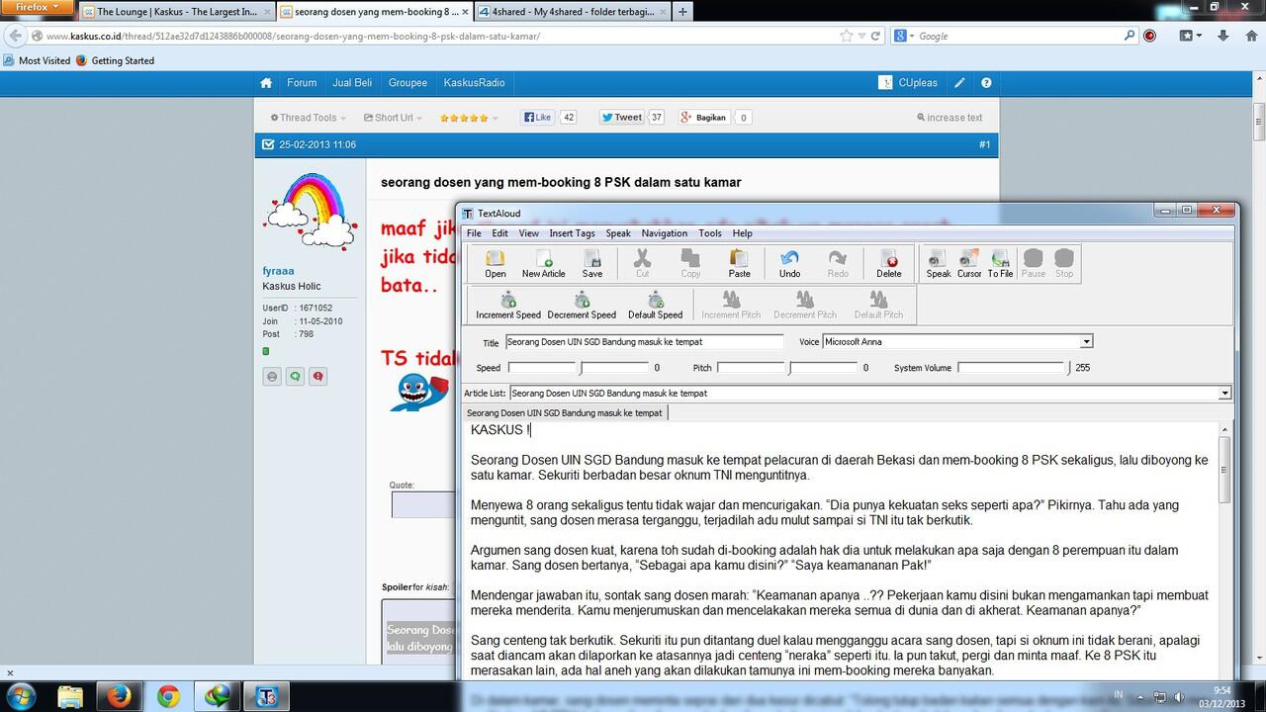This screenshot has height=712, width=1266.
Task: Click Google+ Bagikan button
Action: click(x=703, y=118)
